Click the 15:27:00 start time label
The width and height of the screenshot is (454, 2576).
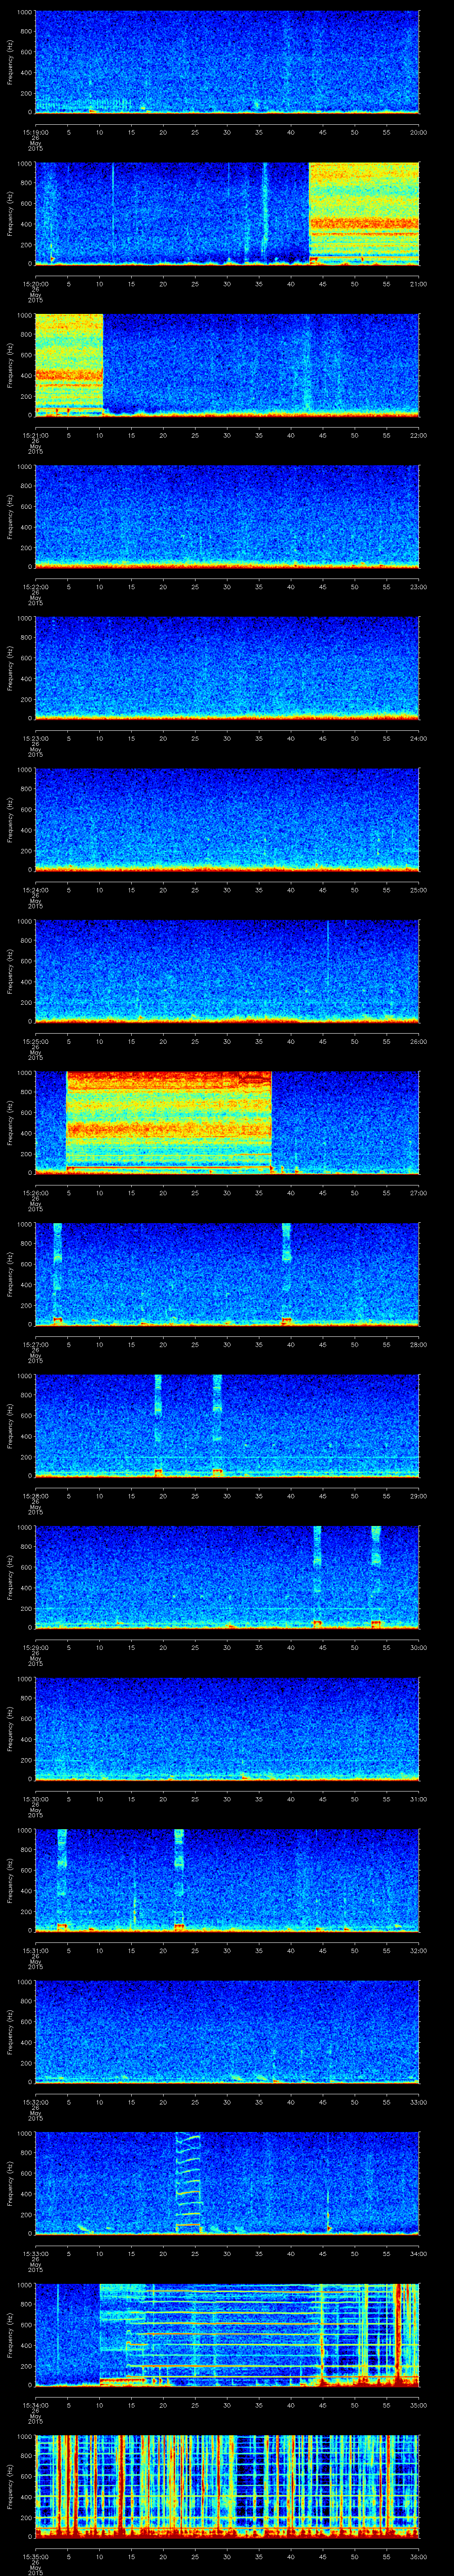pyautogui.click(x=35, y=1344)
